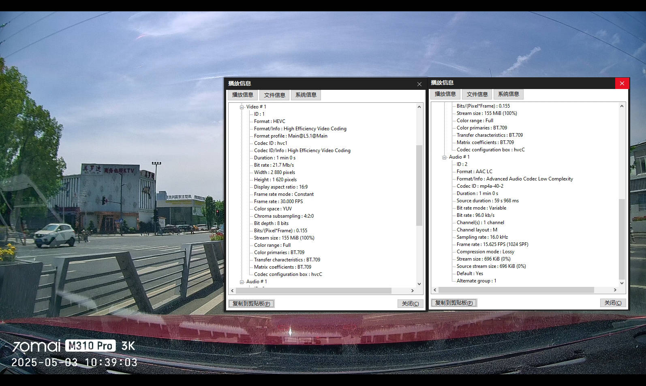The image size is (646, 386).
Task: Close left dialog with the X icon
Action: coord(419,84)
